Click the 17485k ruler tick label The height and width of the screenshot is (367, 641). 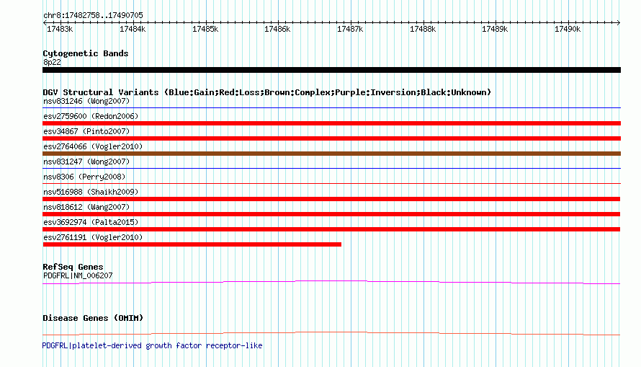[x=205, y=29]
